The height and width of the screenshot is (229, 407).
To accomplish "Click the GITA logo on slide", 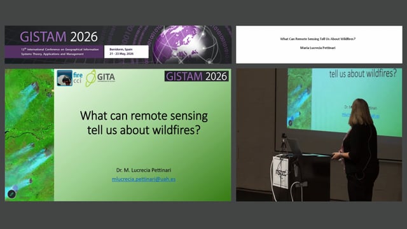I will (x=100, y=78).
